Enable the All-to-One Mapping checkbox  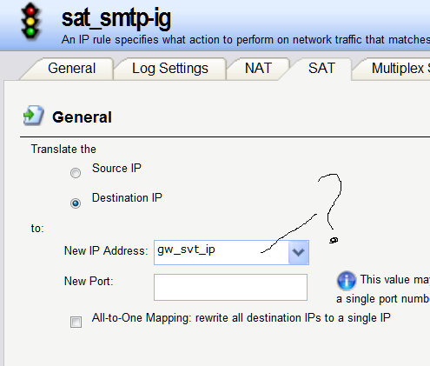click(76, 322)
